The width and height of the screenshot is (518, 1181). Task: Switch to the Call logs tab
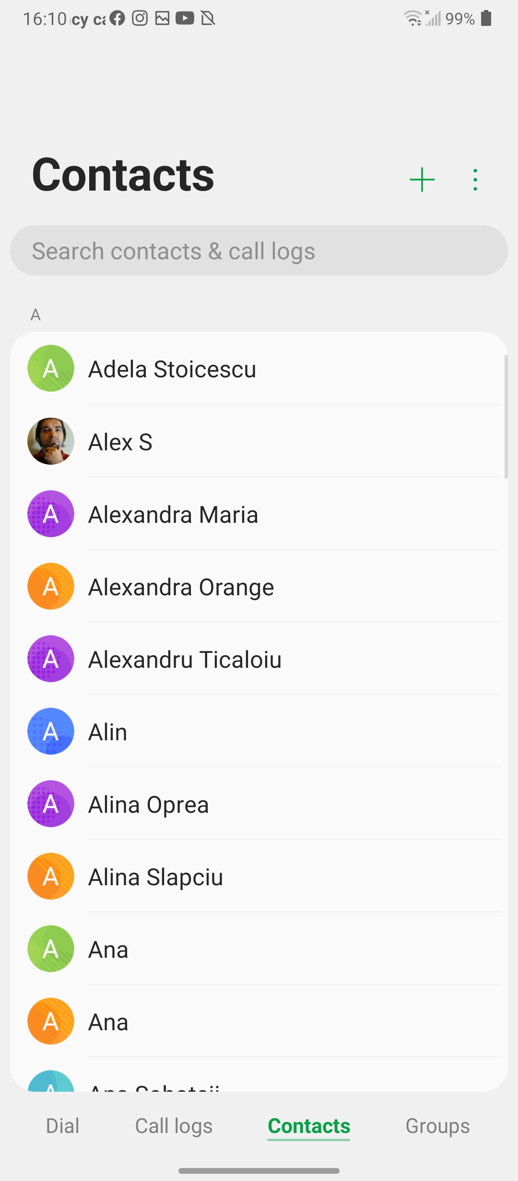tap(174, 1126)
